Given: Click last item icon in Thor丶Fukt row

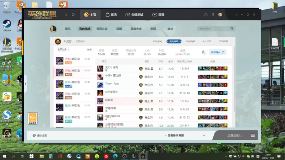Looking at the screenshot, I should pyautogui.click(x=226, y=85).
